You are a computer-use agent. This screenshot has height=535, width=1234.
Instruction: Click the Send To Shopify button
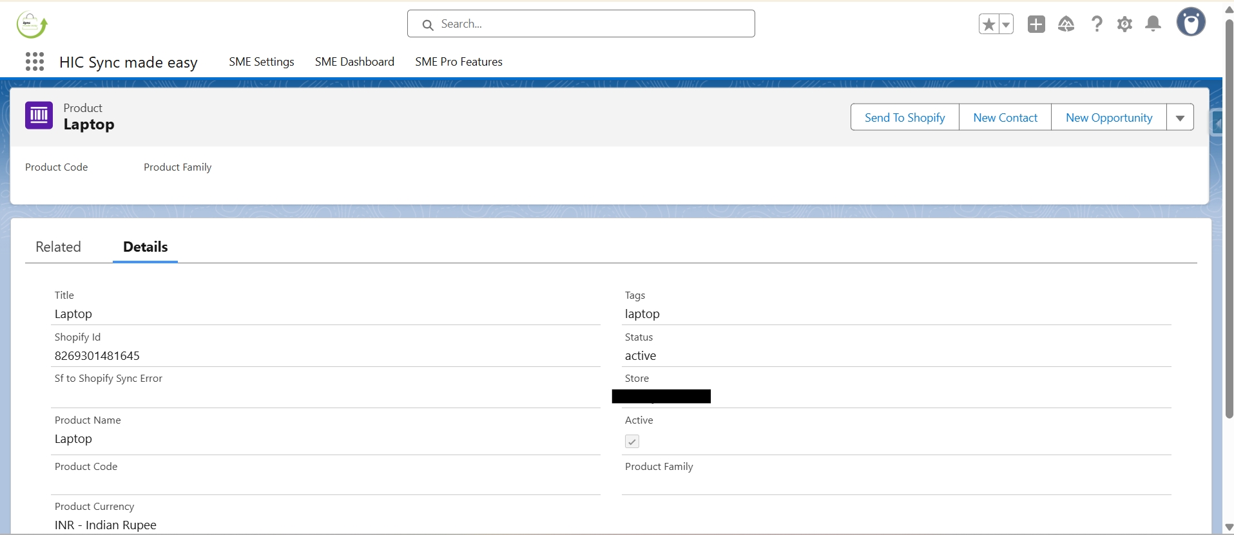(905, 117)
